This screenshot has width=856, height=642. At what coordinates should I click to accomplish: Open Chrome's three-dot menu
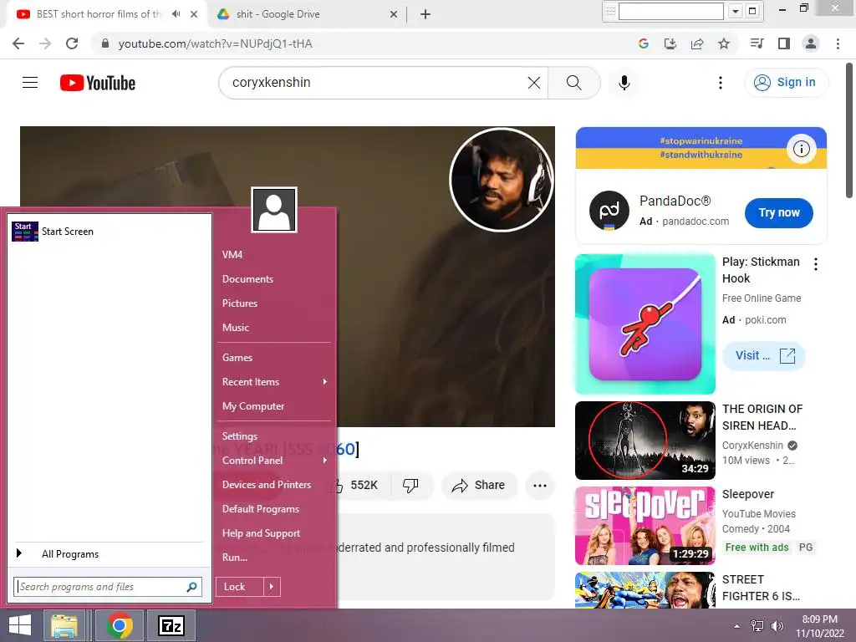click(838, 43)
